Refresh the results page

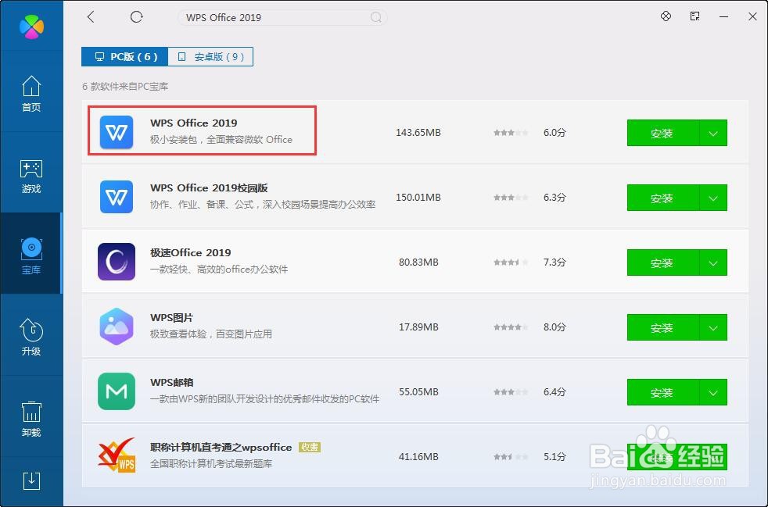click(x=137, y=17)
